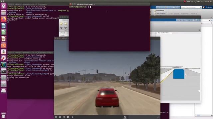The width and height of the screenshot is (213, 119).
Task: Click the 'Bridge connected: False' terminal line
Action: coord(19,76)
